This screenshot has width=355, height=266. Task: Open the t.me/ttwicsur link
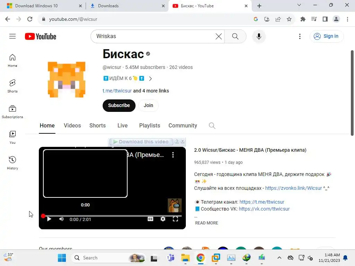pos(117,91)
